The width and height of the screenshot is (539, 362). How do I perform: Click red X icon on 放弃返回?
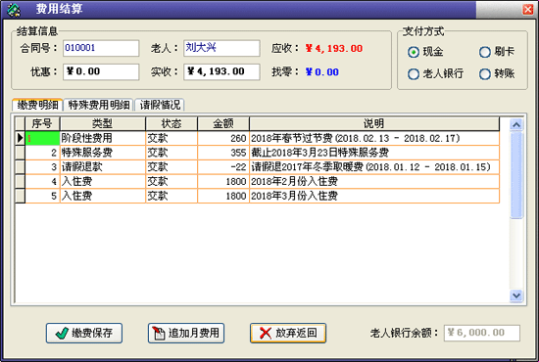click(266, 333)
